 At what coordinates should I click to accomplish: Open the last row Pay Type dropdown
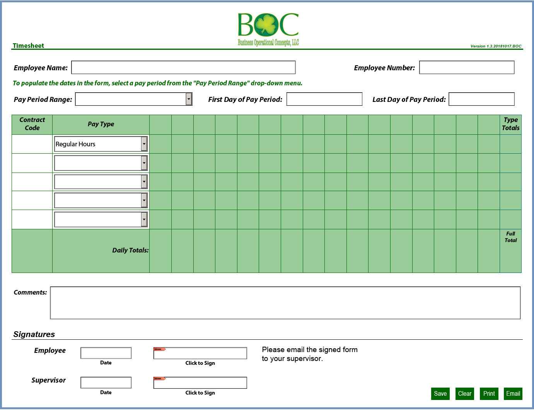(x=144, y=219)
